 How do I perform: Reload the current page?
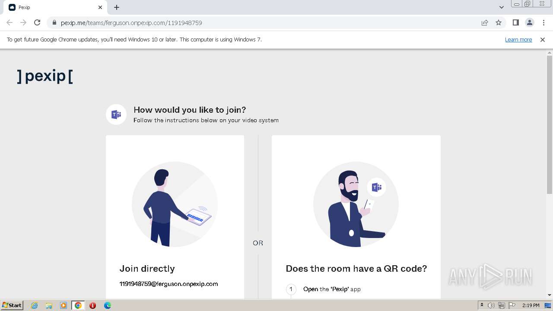[x=37, y=22]
